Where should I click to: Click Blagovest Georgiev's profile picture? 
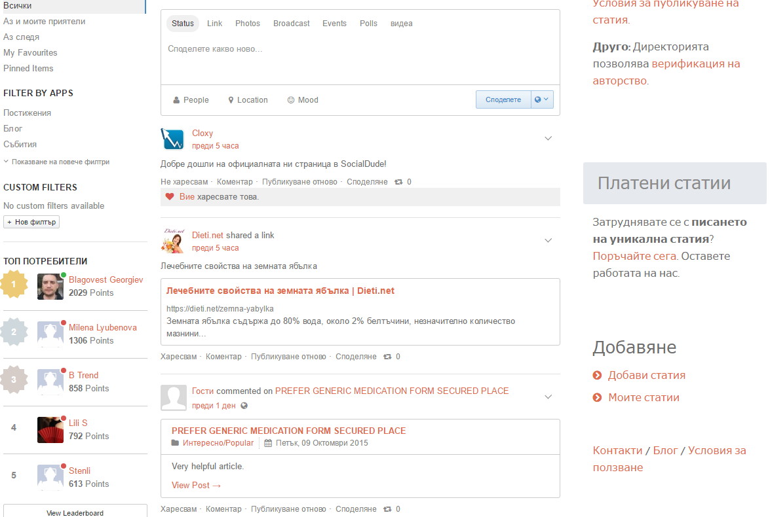[x=50, y=287]
